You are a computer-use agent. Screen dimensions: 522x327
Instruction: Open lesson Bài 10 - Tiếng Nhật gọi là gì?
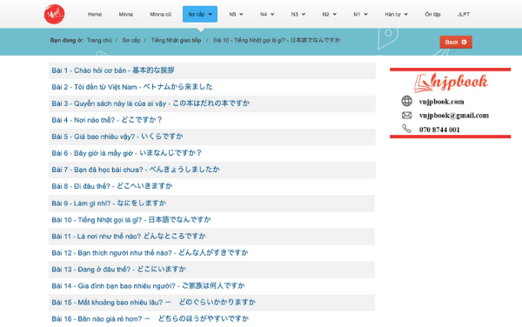pos(131,220)
